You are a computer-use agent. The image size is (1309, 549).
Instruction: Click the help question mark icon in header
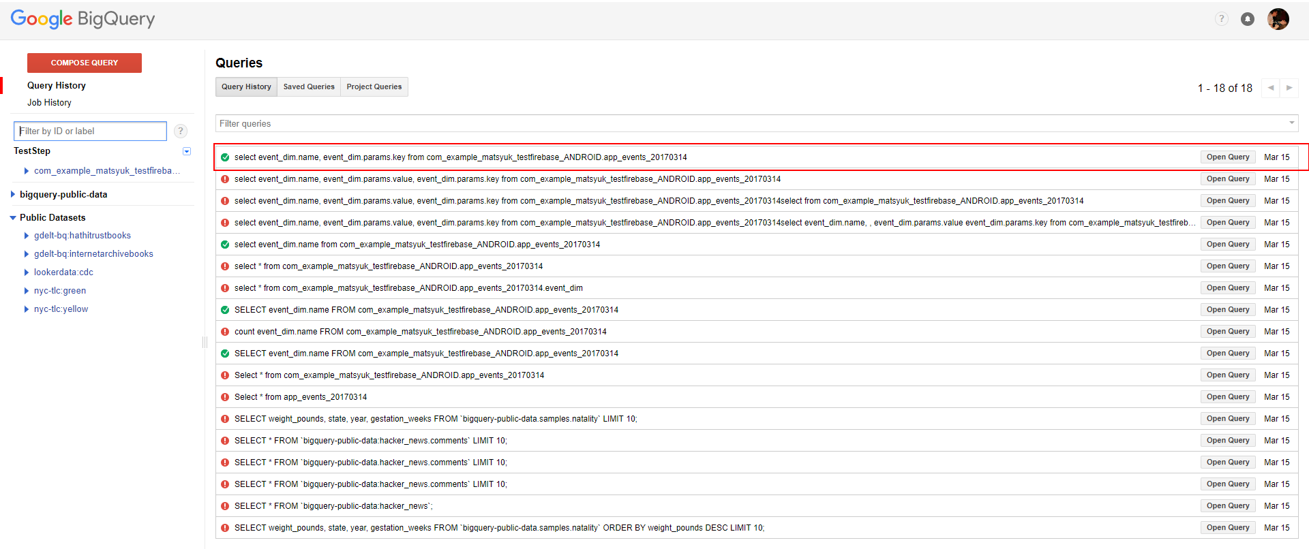point(1221,19)
